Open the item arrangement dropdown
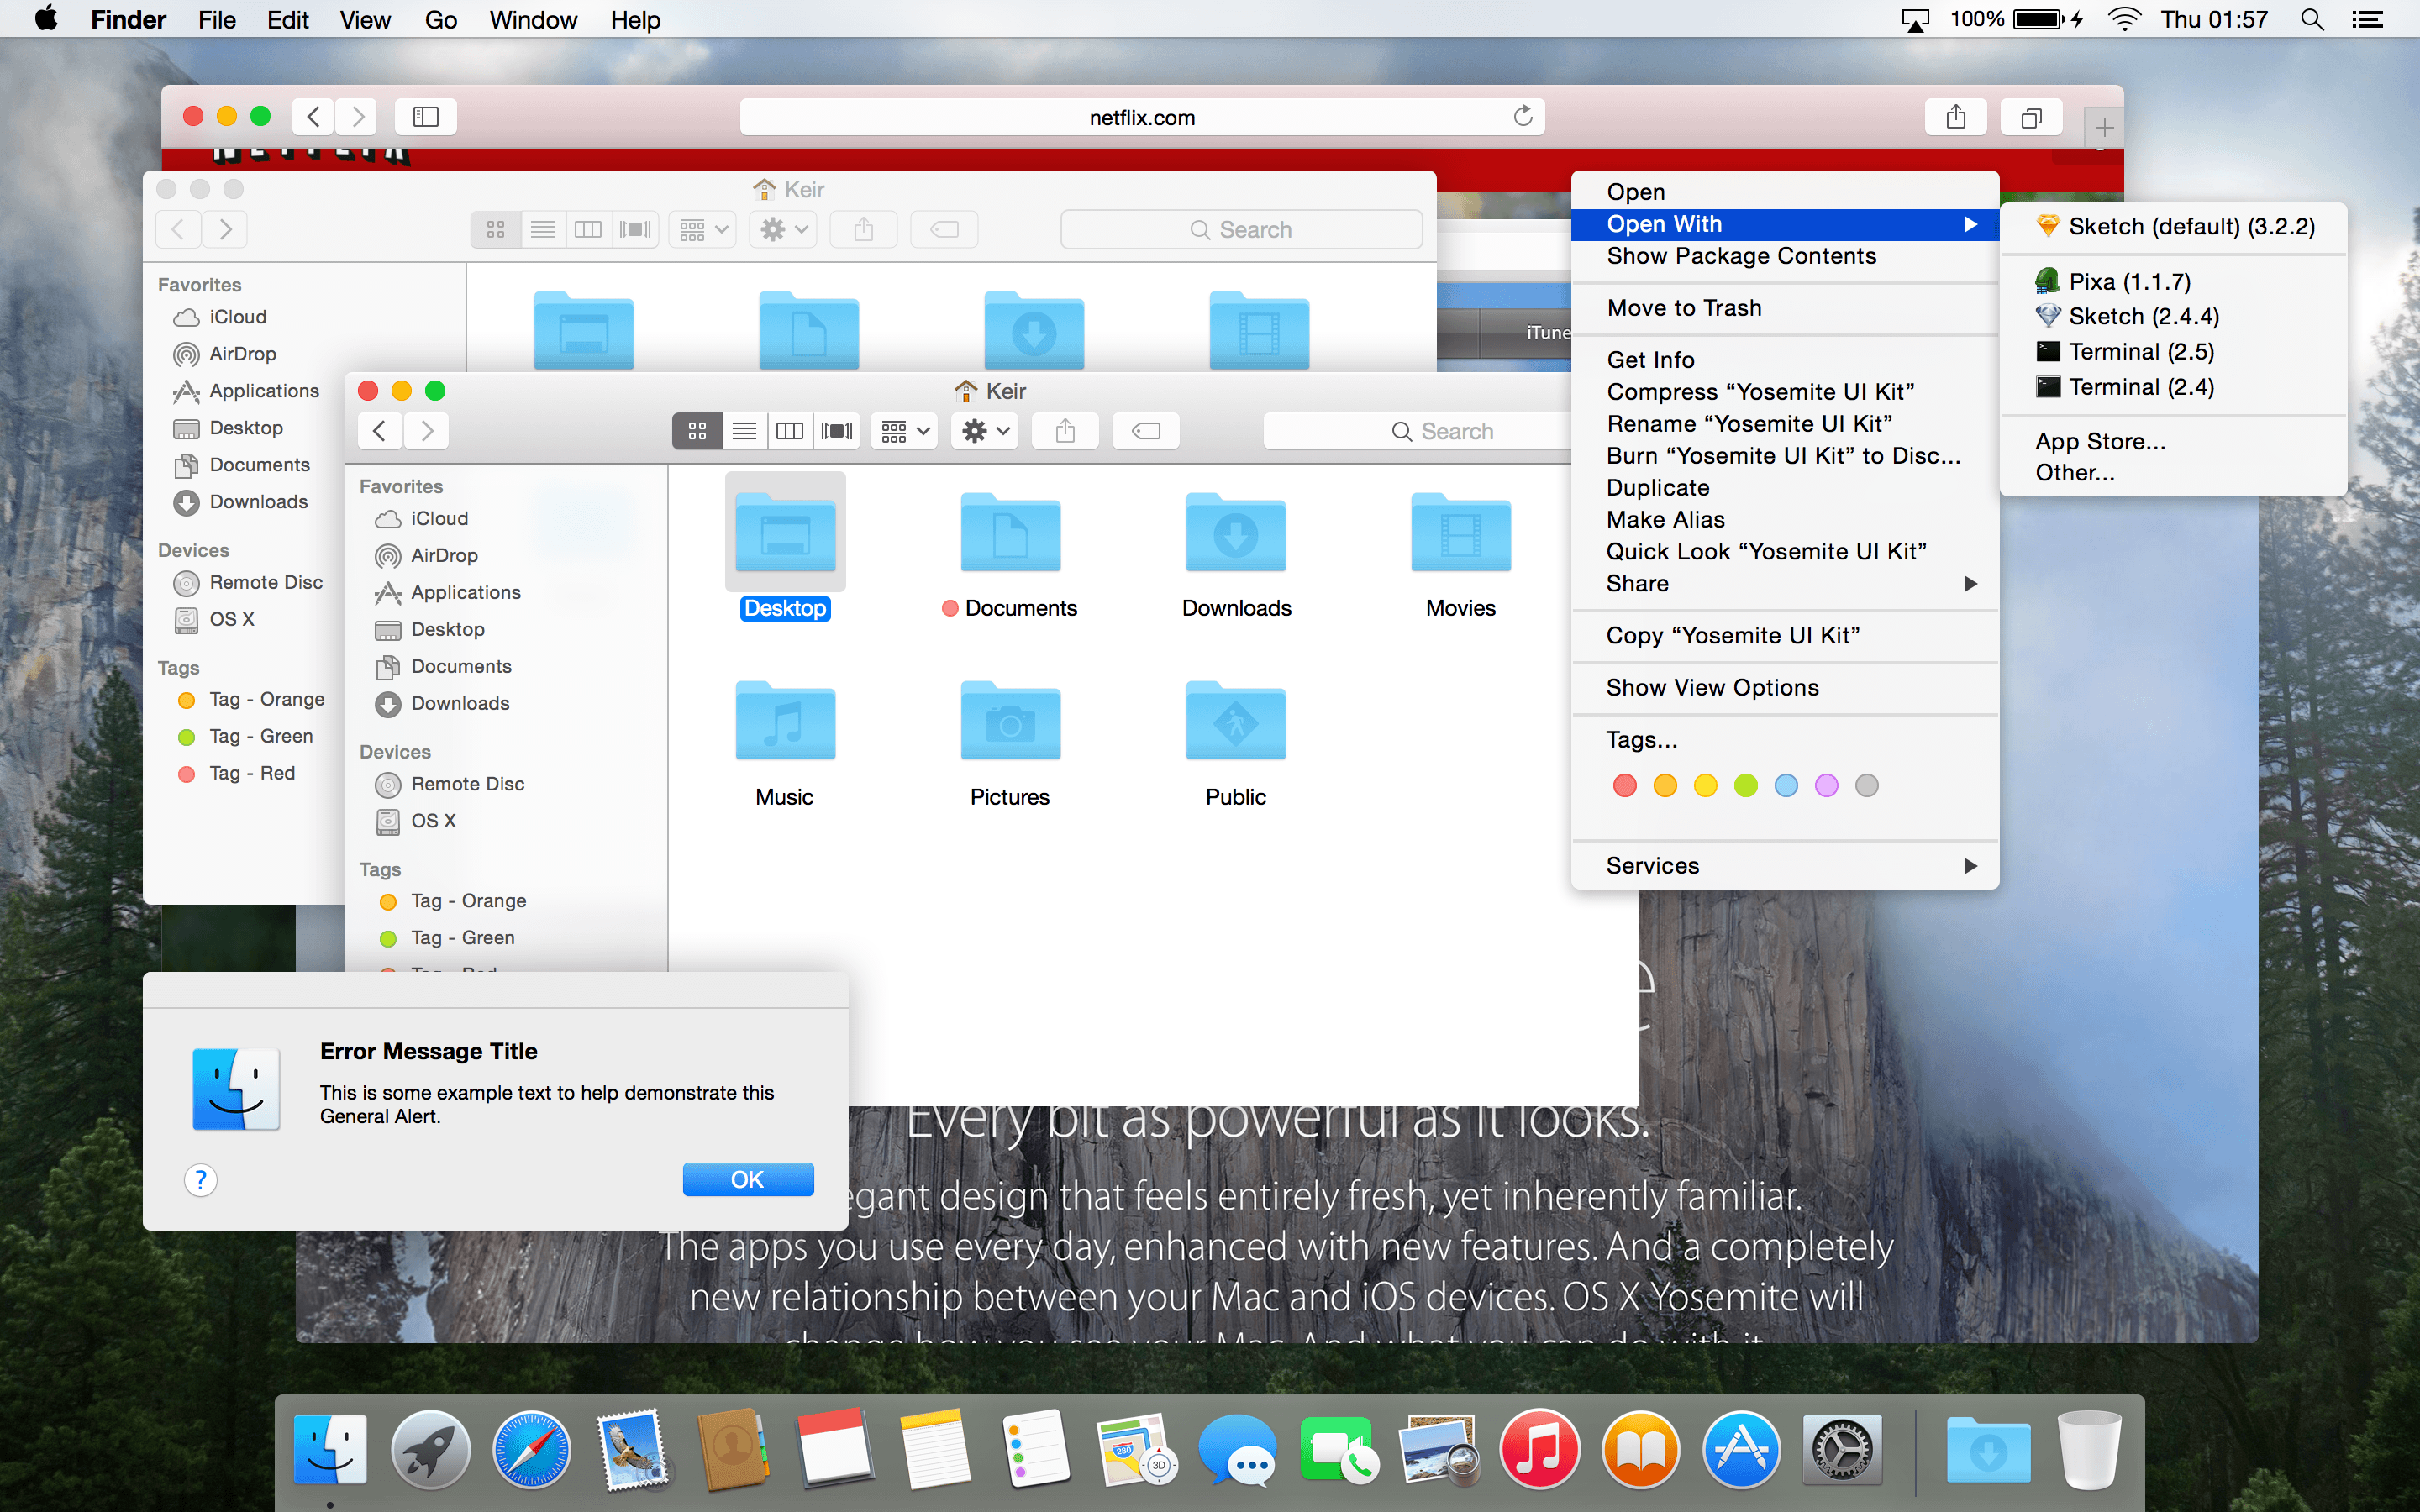The height and width of the screenshot is (1512, 2420). coord(903,430)
